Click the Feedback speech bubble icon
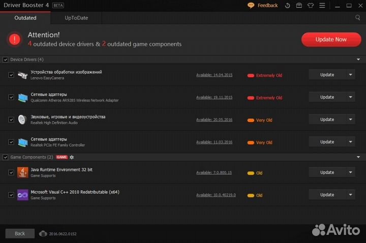Image resolution: width=366 pixels, height=243 pixels. 251,6
